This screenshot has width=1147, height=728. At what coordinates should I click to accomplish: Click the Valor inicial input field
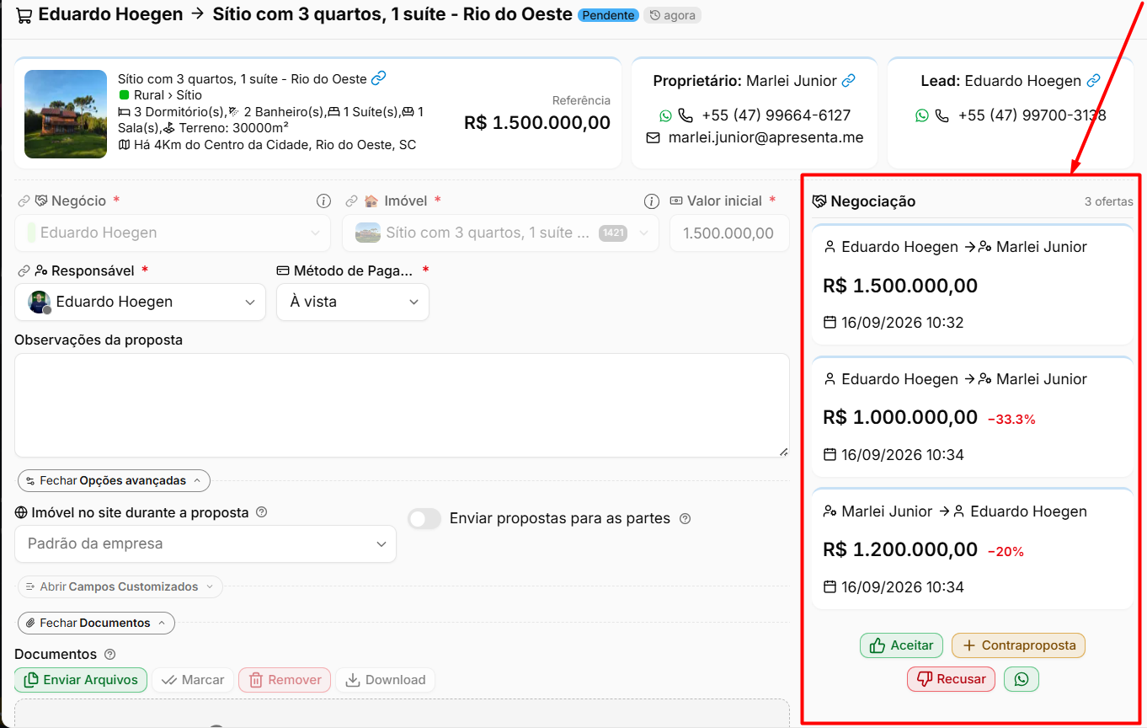point(729,233)
